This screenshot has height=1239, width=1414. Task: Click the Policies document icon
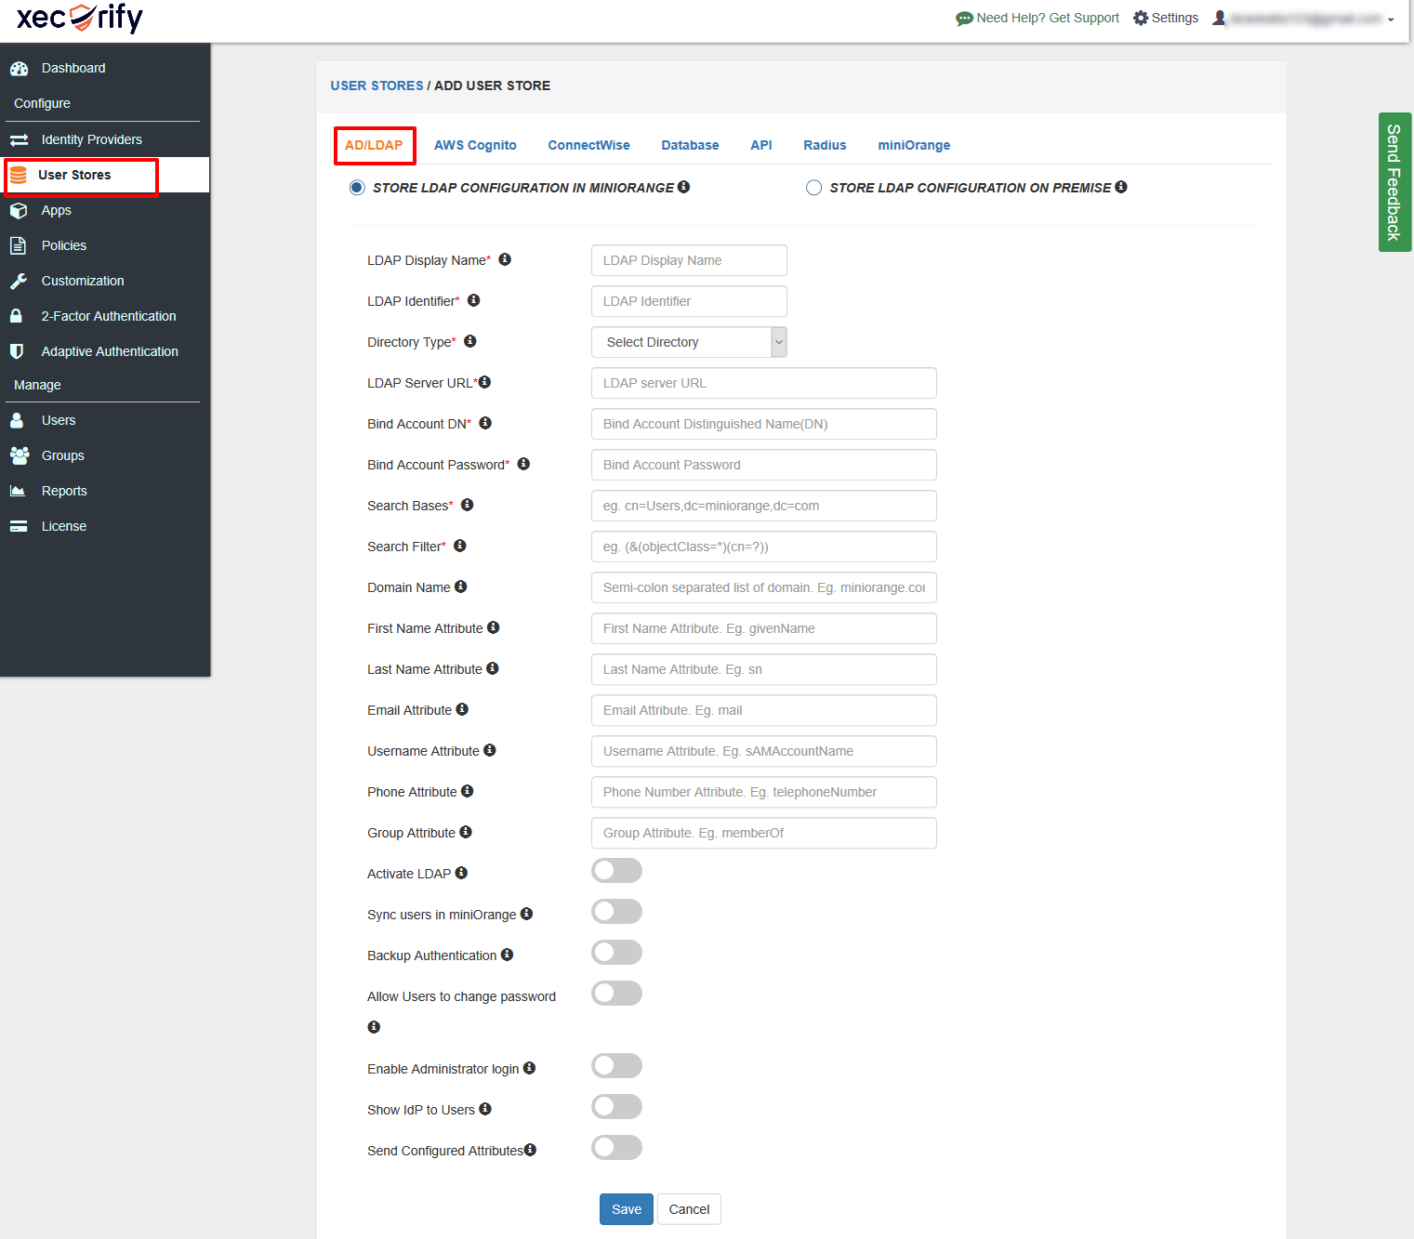pyautogui.click(x=18, y=245)
